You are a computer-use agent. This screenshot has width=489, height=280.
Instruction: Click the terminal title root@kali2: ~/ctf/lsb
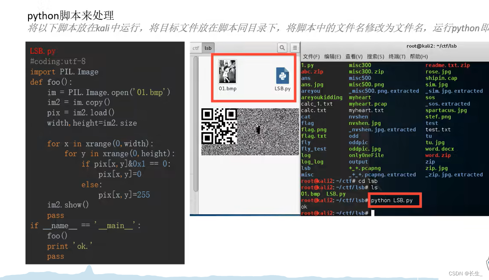pos(431,46)
